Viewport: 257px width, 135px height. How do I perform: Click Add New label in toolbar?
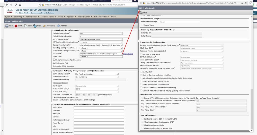[64, 26]
